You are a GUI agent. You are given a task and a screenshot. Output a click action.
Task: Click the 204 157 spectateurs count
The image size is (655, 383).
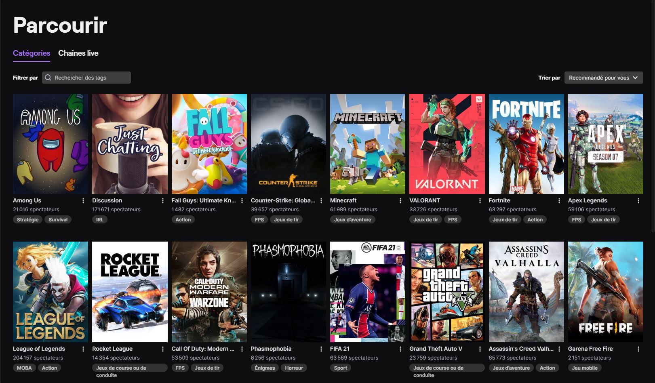click(38, 358)
